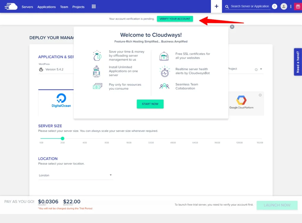302x223 pixels.
Task: Go to the Projects section
Action: 78,7
